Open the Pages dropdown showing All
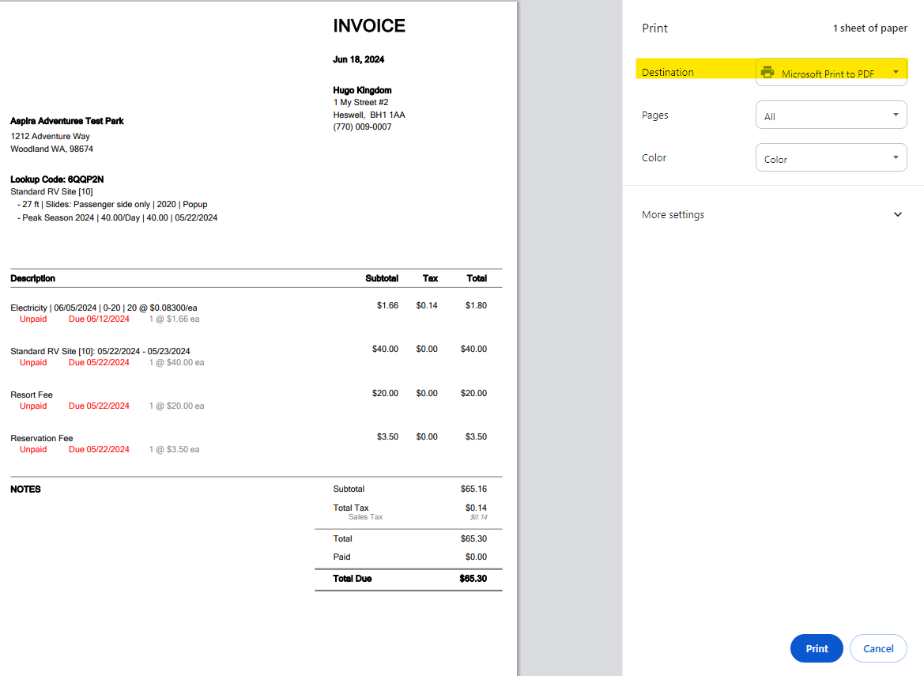924x676 pixels. pyautogui.click(x=831, y=115)
